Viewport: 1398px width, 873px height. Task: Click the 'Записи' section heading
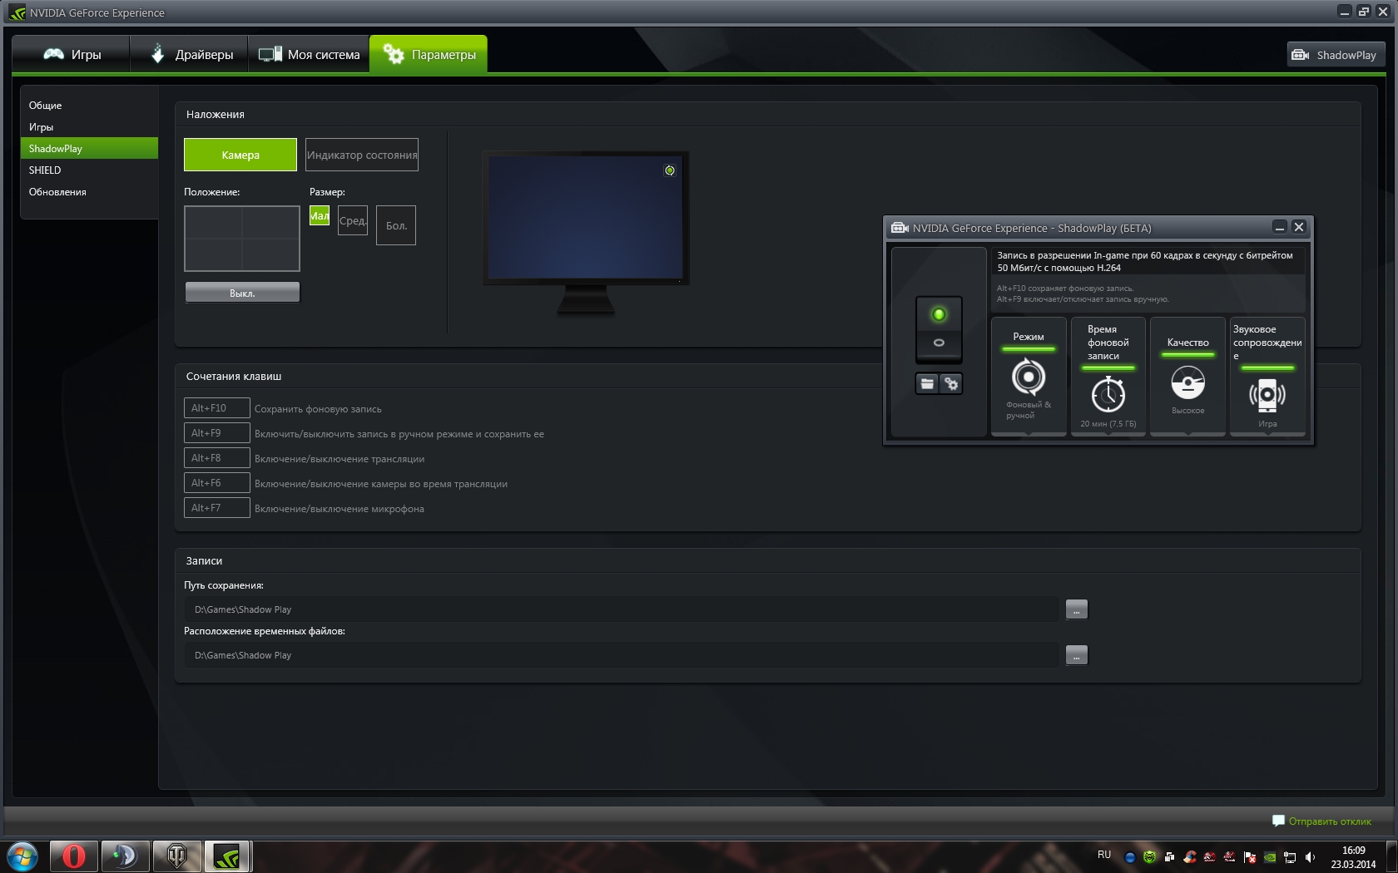pyautogui.click(x=204, y=561)
